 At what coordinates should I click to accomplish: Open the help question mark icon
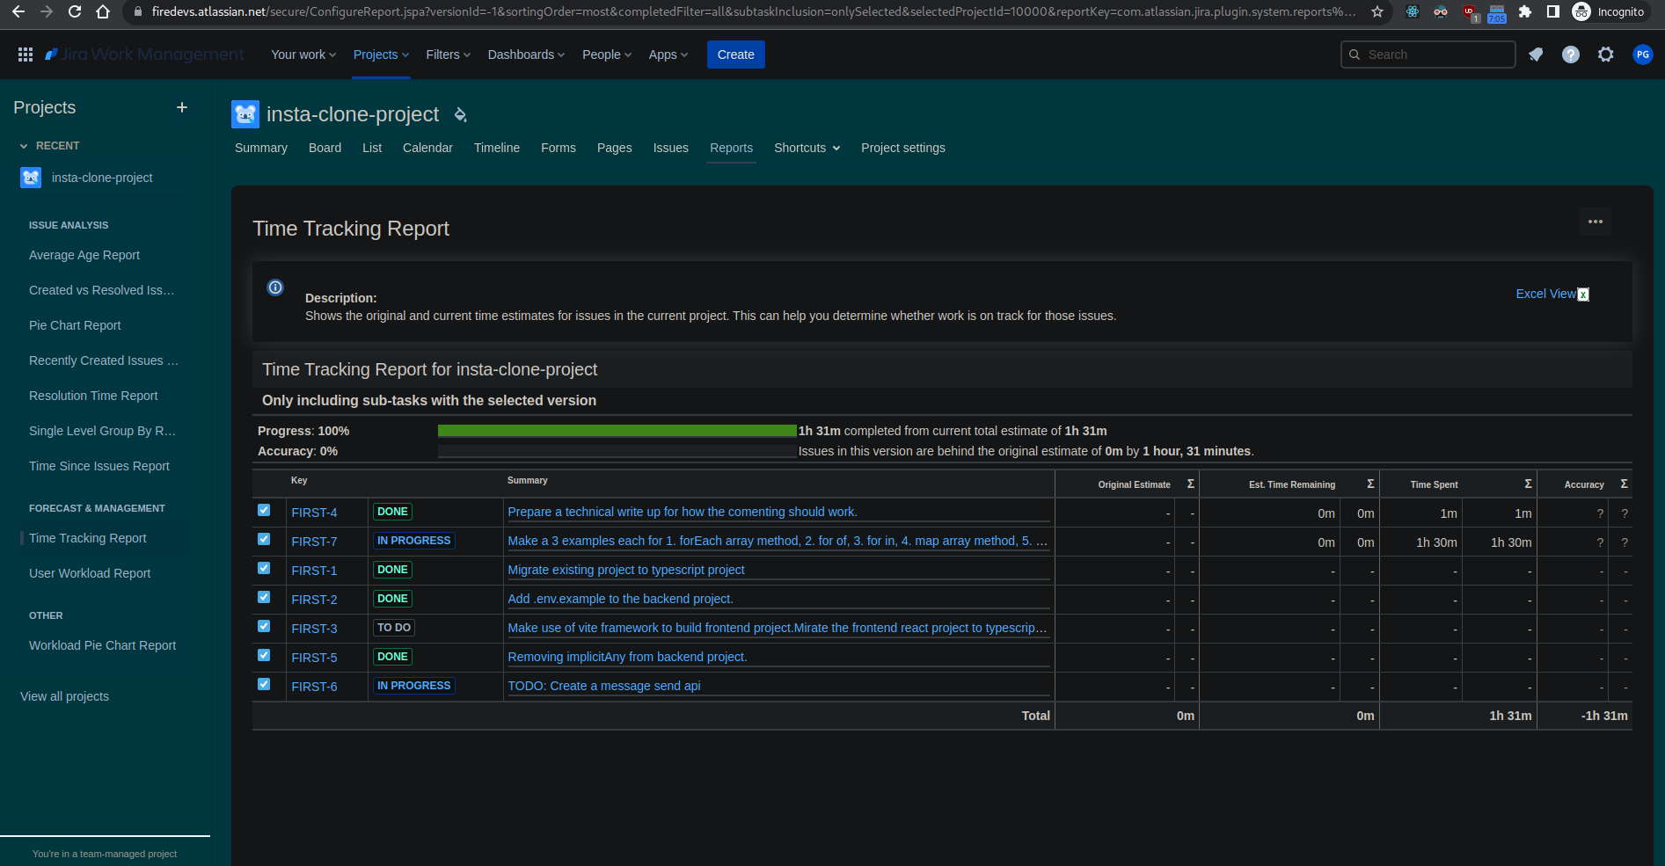(x=1571, y=55)
